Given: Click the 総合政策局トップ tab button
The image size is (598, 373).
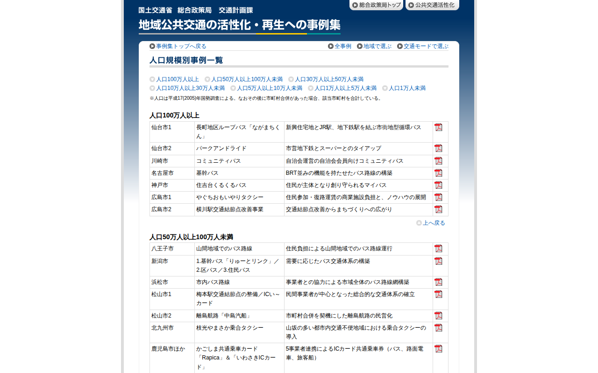Looking at the screenshot, I should [376, 5].
